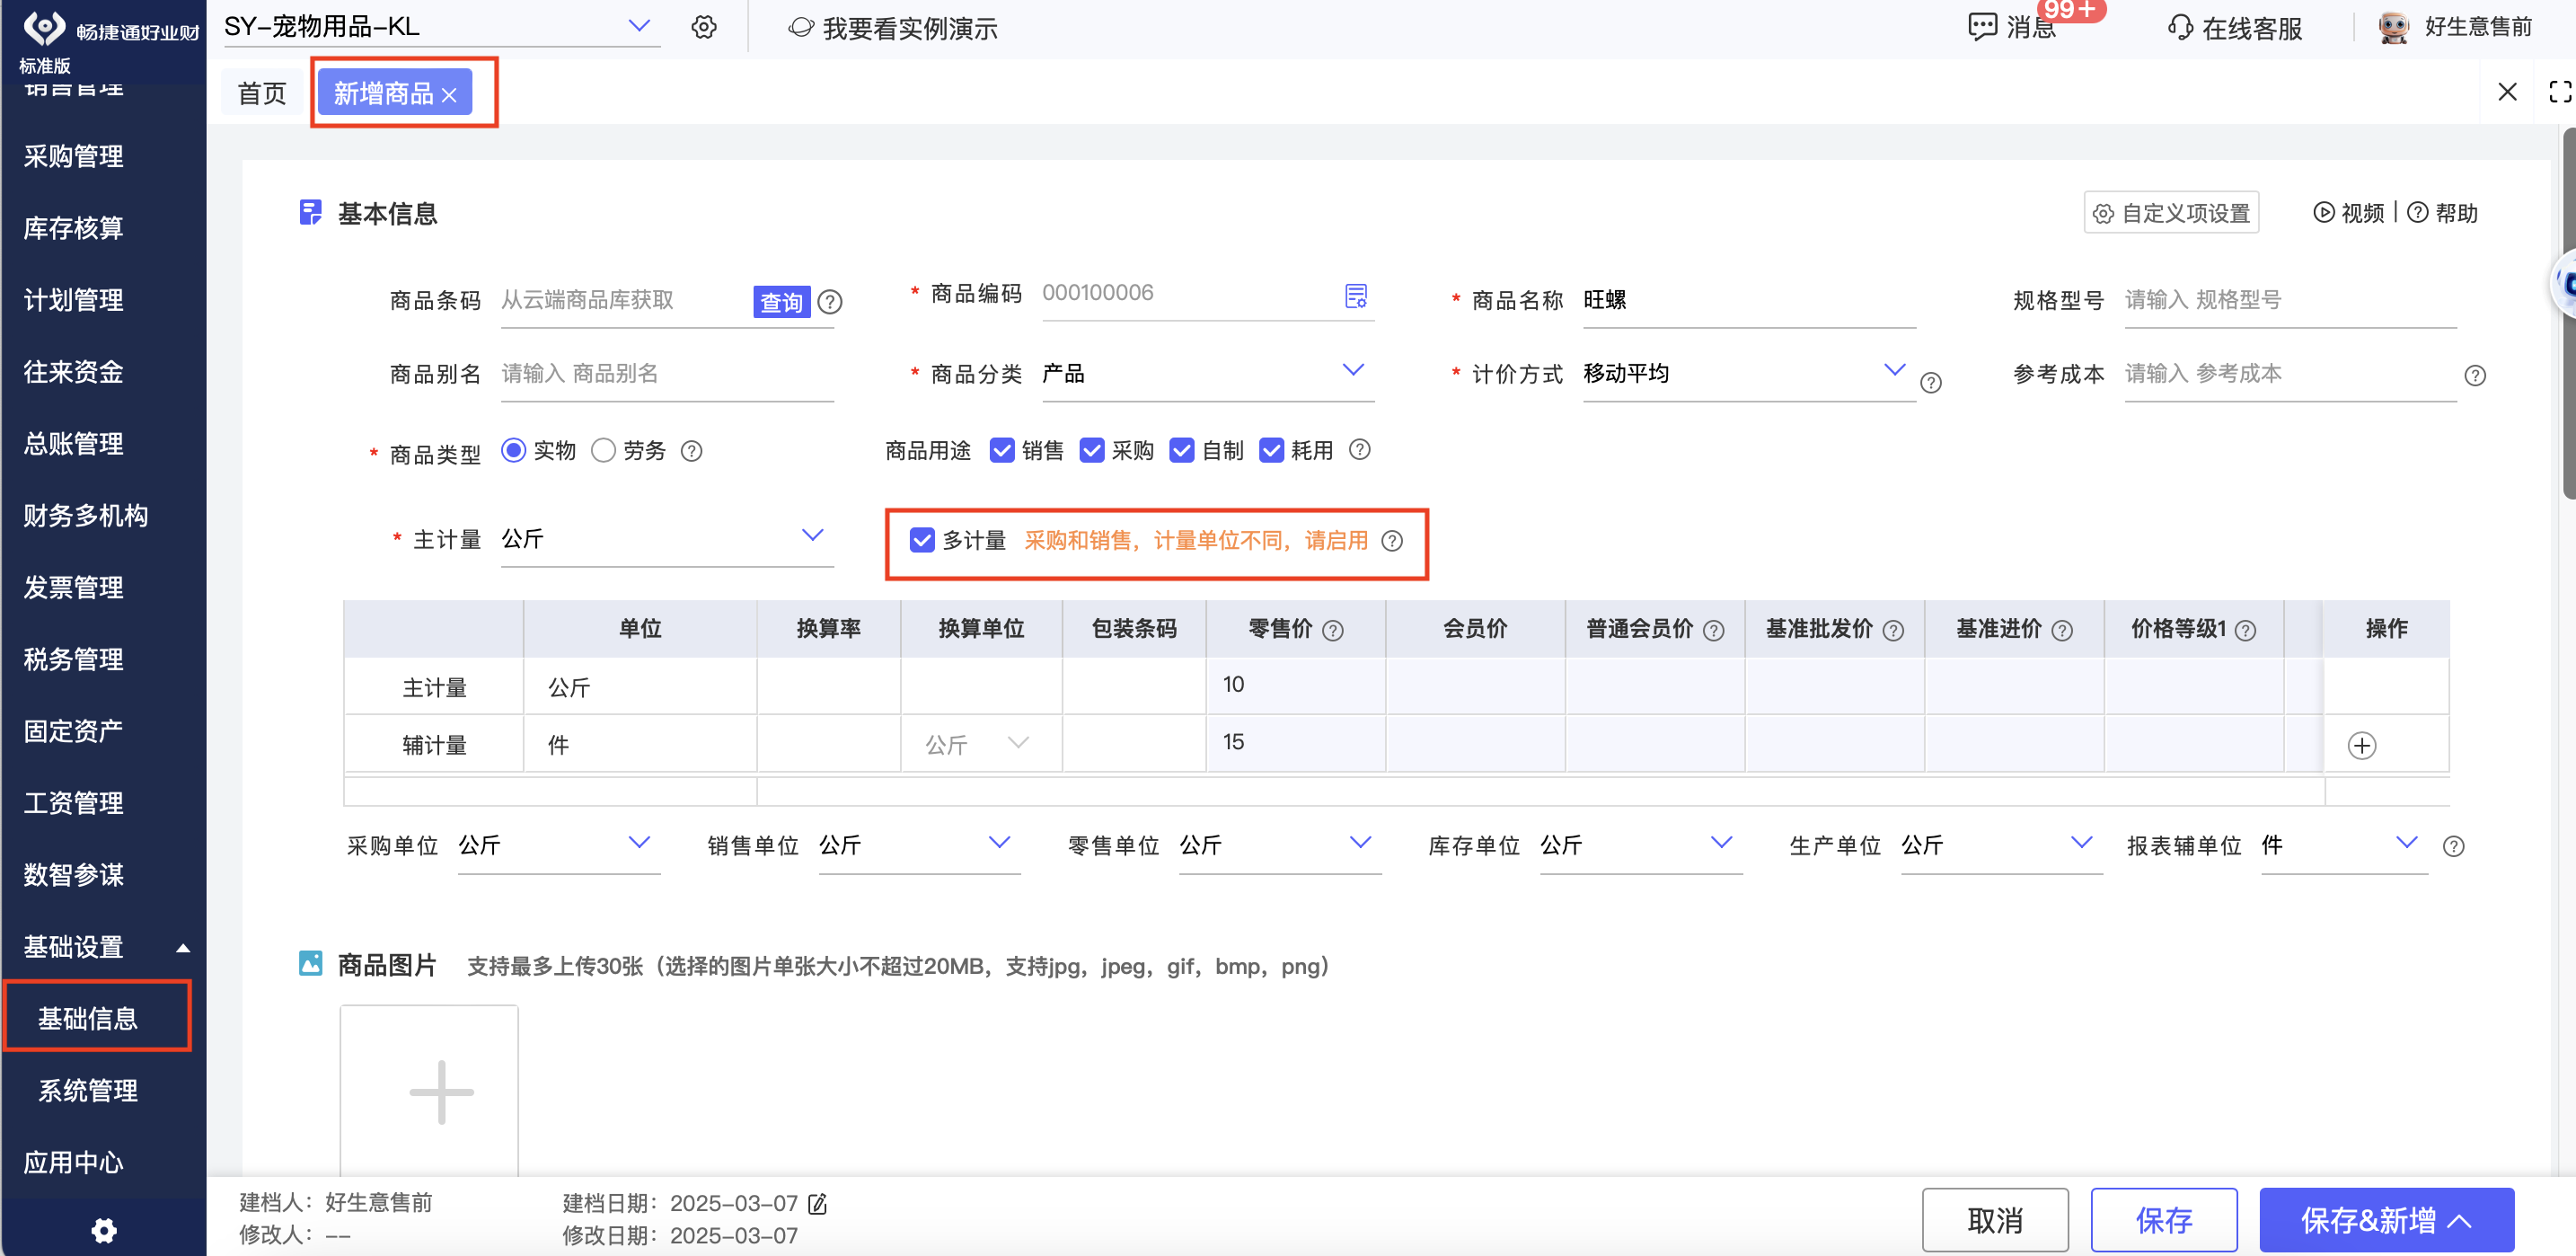
Task: Click 保存 button
Action: (2164, 1220)
